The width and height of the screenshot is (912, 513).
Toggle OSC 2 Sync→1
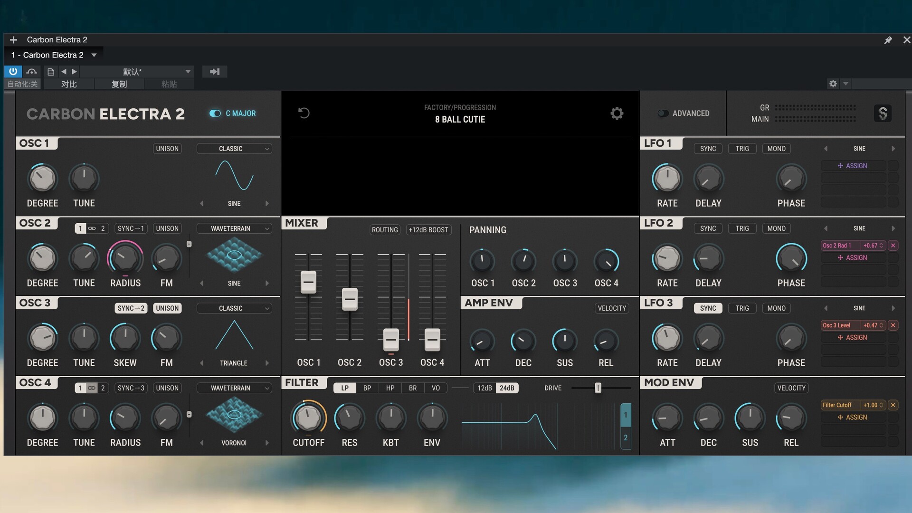click(x=131, y=228)
